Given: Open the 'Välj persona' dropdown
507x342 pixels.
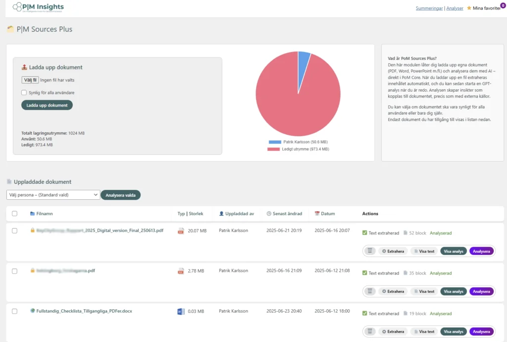Looking at the screenshot, I should click(53, 195).
